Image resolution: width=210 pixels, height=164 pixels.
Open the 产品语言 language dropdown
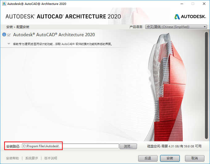tap(176, 27)
